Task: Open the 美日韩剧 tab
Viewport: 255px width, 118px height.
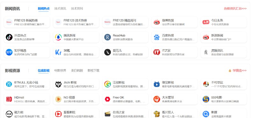Action: (x=77, y=70)
